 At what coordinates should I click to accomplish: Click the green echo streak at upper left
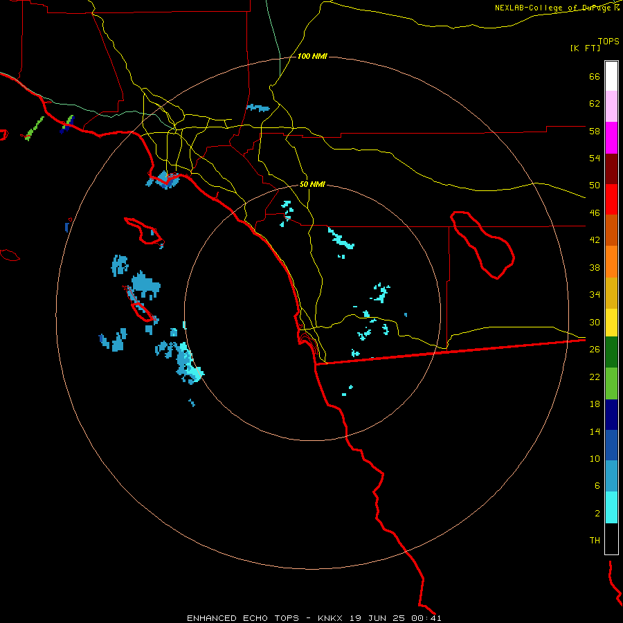point(35,128)
